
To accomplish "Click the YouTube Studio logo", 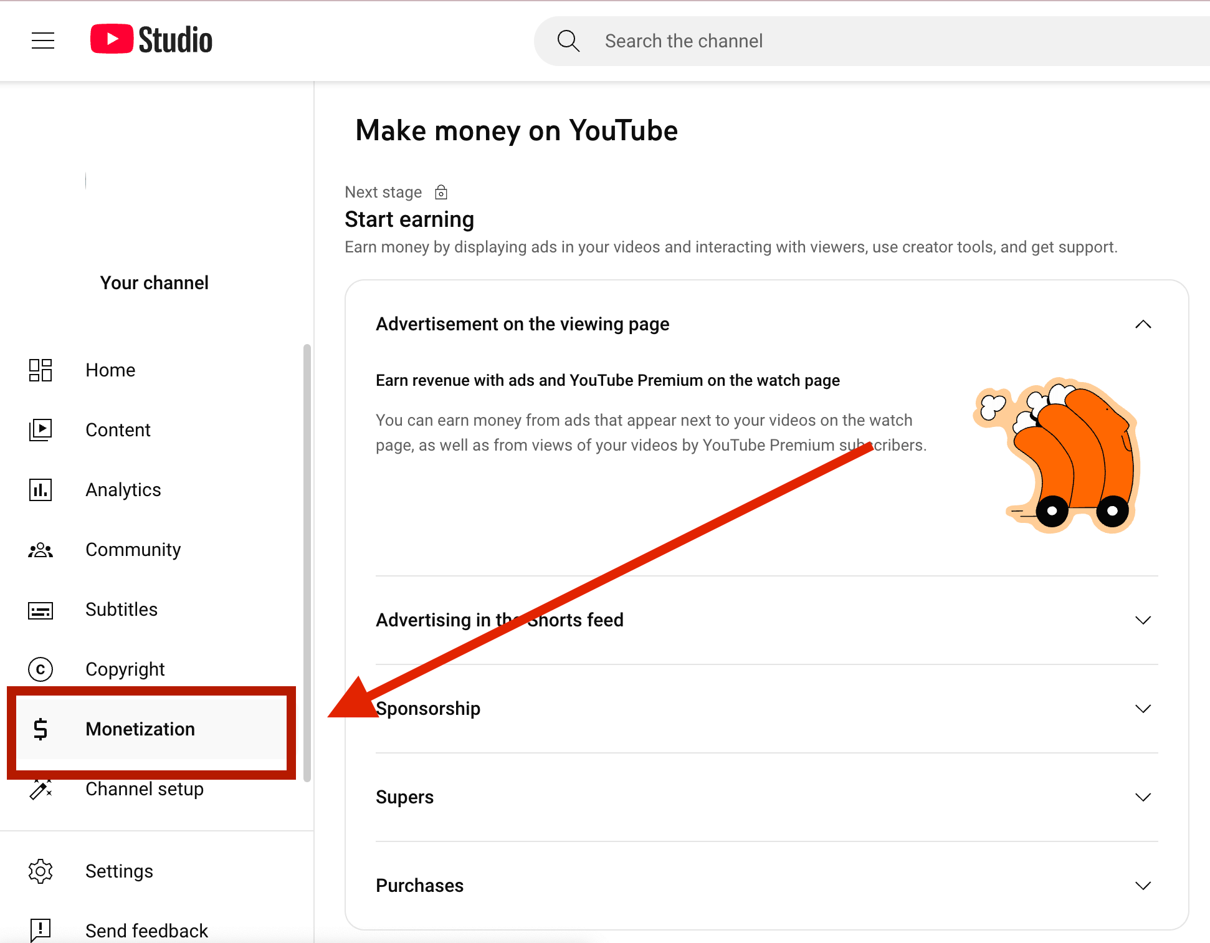I will coord(151,39).
